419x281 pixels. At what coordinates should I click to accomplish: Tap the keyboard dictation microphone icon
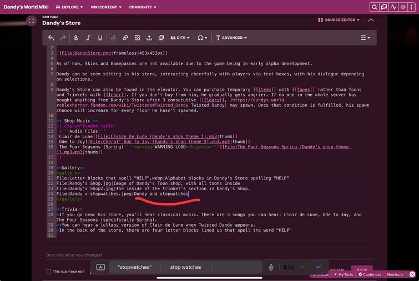coord(271,267)
